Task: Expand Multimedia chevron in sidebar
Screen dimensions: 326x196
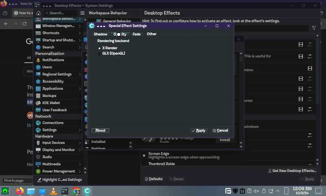Action: (x=80, y=164)
